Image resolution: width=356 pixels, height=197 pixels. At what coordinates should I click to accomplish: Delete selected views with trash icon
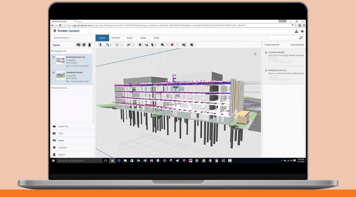tap(89, 45)
